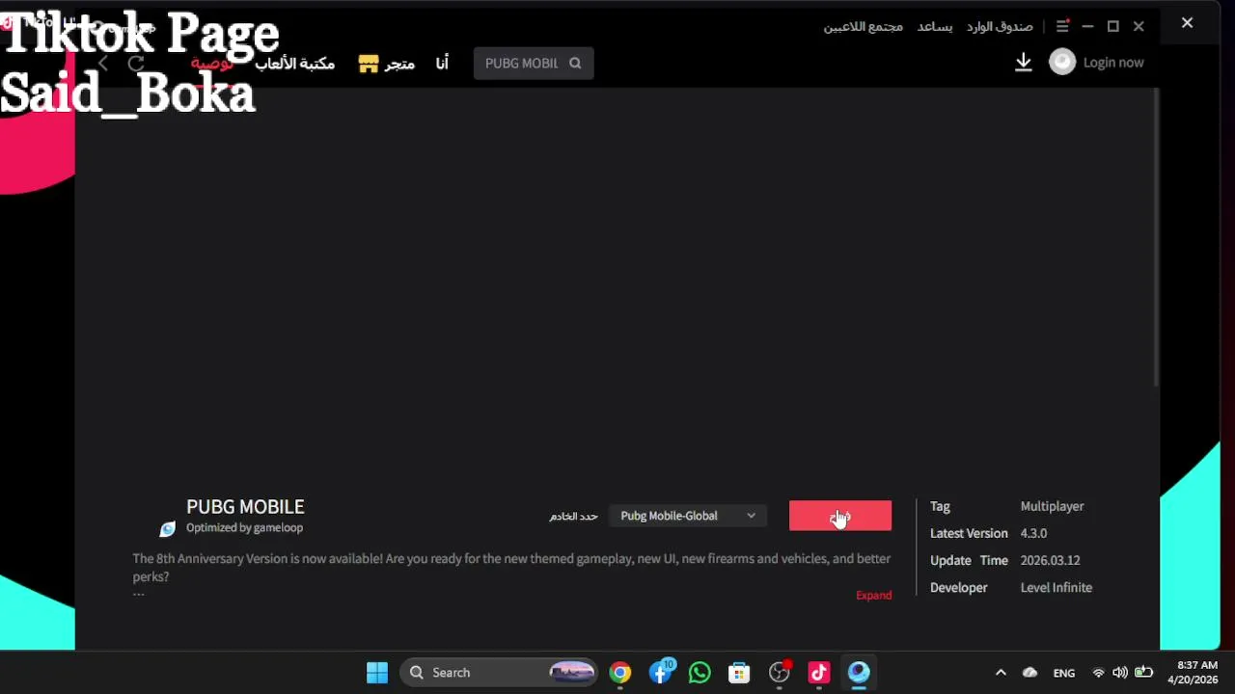Screen dimensions: 1235x694
Task: Open the volume speaker tray icon
Action: click(1120, 673)
